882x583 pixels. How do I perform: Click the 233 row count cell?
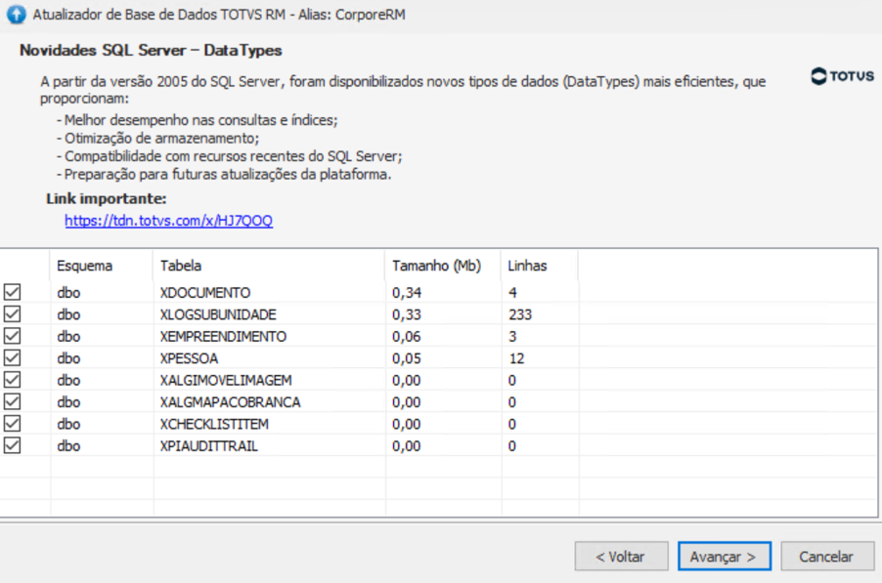click(520, 314)
